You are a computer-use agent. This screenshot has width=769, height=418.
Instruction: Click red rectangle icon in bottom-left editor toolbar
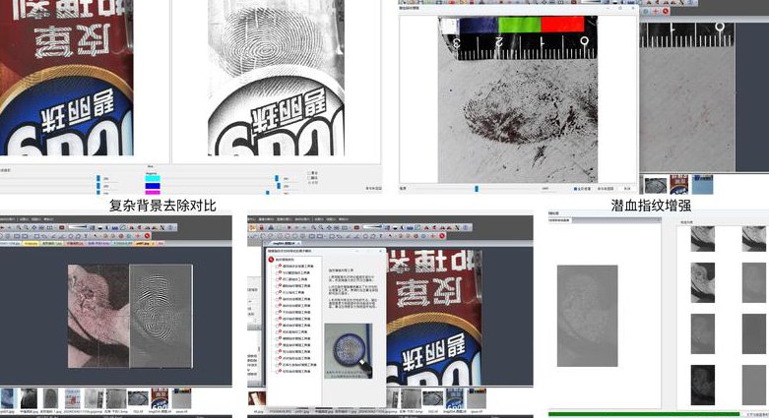[x=62, y=227]
